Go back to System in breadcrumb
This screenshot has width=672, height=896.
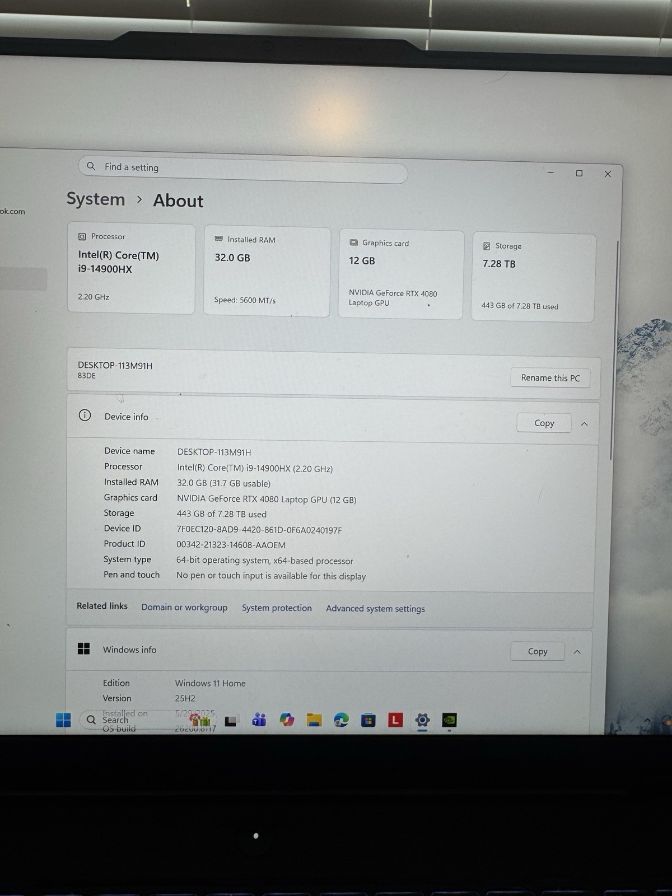96,199
